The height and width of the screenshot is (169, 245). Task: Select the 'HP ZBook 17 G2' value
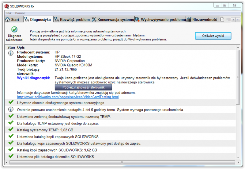click(x=68, y=56)
